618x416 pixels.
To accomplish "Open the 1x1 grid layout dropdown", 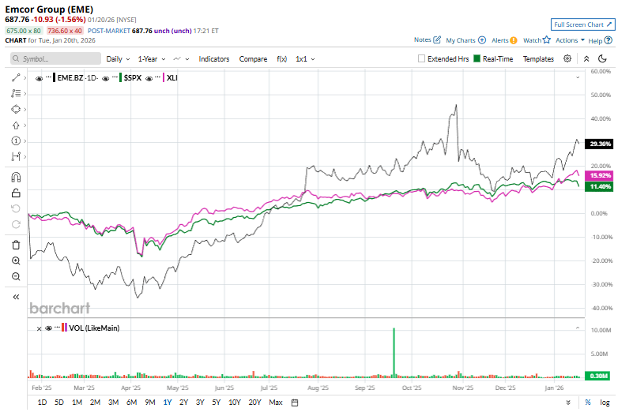I will coord(306,58).
